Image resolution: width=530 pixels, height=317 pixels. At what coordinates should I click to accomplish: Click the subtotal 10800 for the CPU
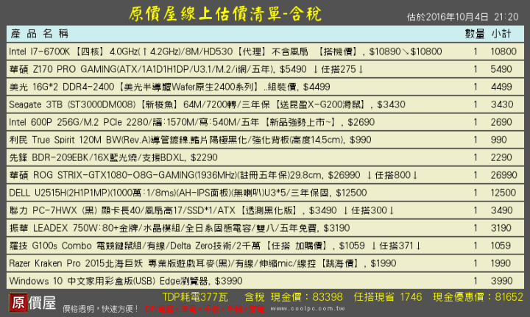[504, 51]
